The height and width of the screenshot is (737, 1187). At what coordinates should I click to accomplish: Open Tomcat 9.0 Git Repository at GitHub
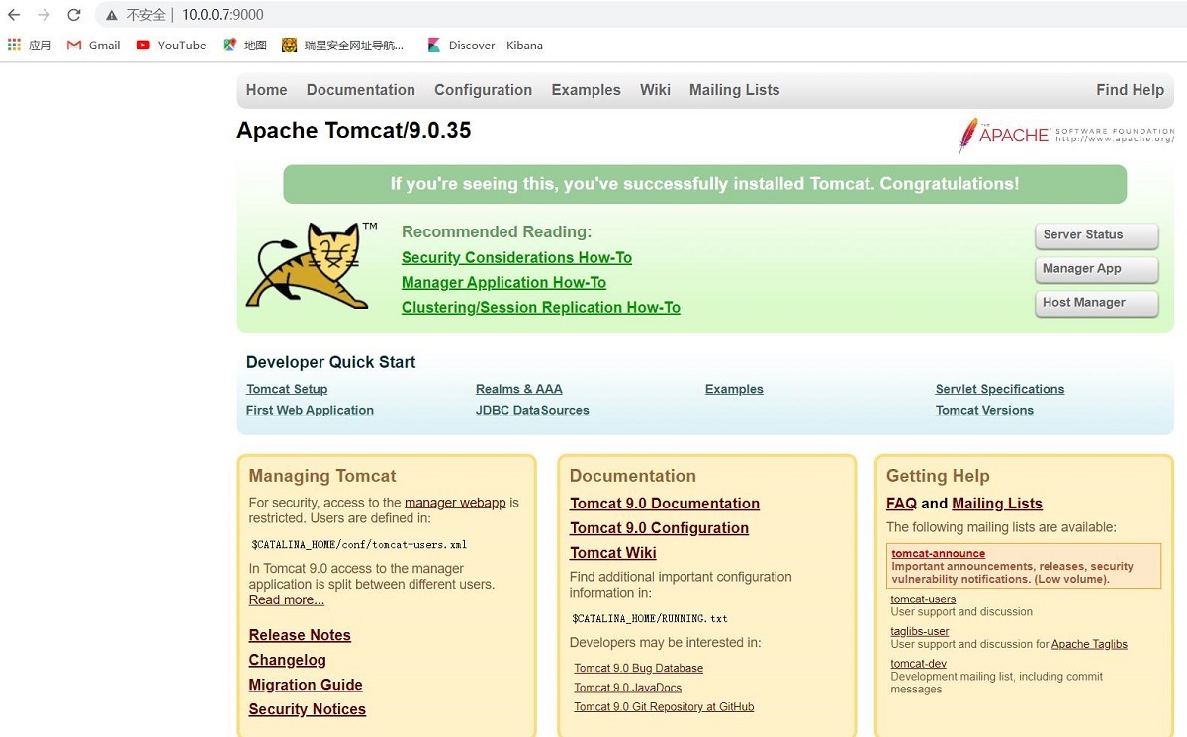point(664,707)
